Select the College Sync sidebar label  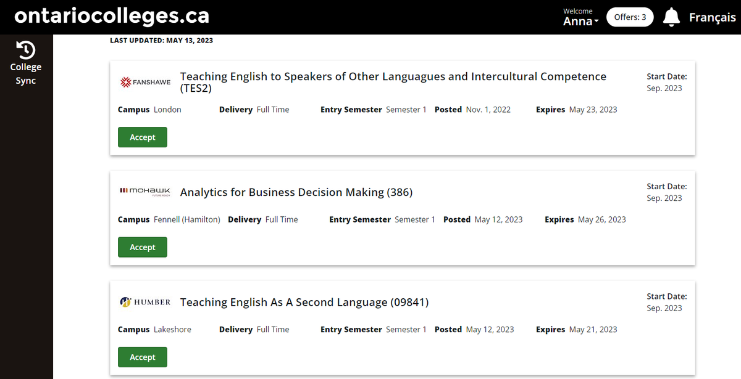click(26, 74)
